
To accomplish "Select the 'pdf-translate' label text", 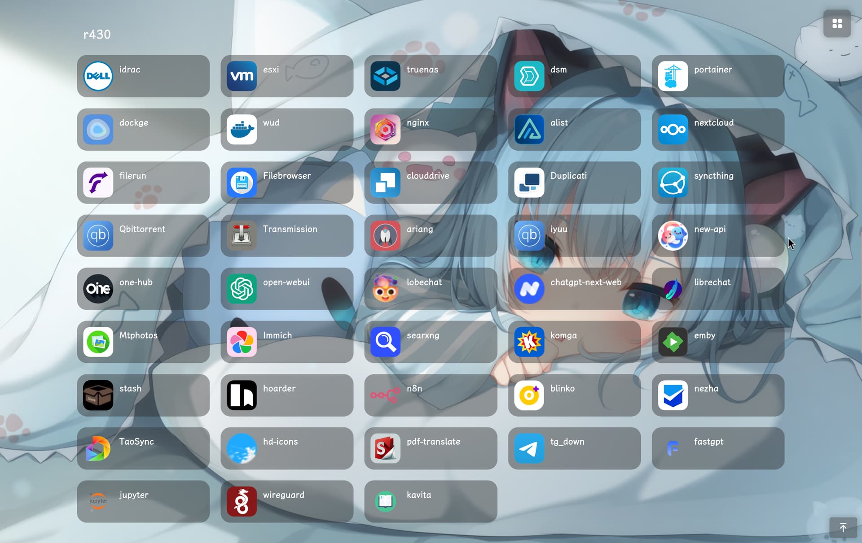I will coord(433,442).
